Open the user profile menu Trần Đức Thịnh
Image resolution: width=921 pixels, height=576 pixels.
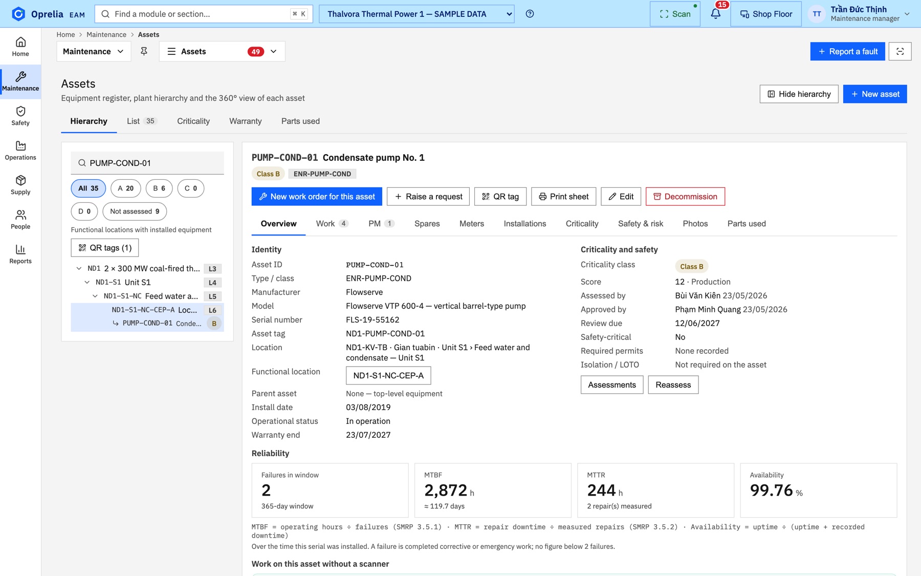click(861, 14)
